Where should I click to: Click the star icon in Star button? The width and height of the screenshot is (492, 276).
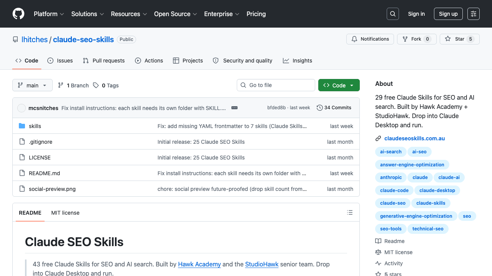tap(448, 39)
